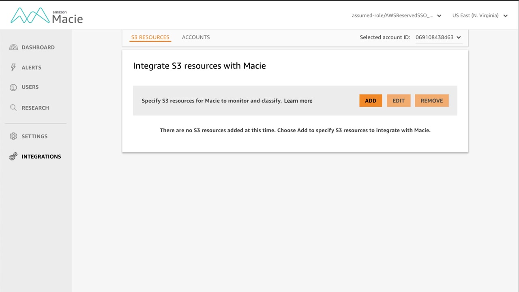Select Integrations in the sidebar

(41, 157)
